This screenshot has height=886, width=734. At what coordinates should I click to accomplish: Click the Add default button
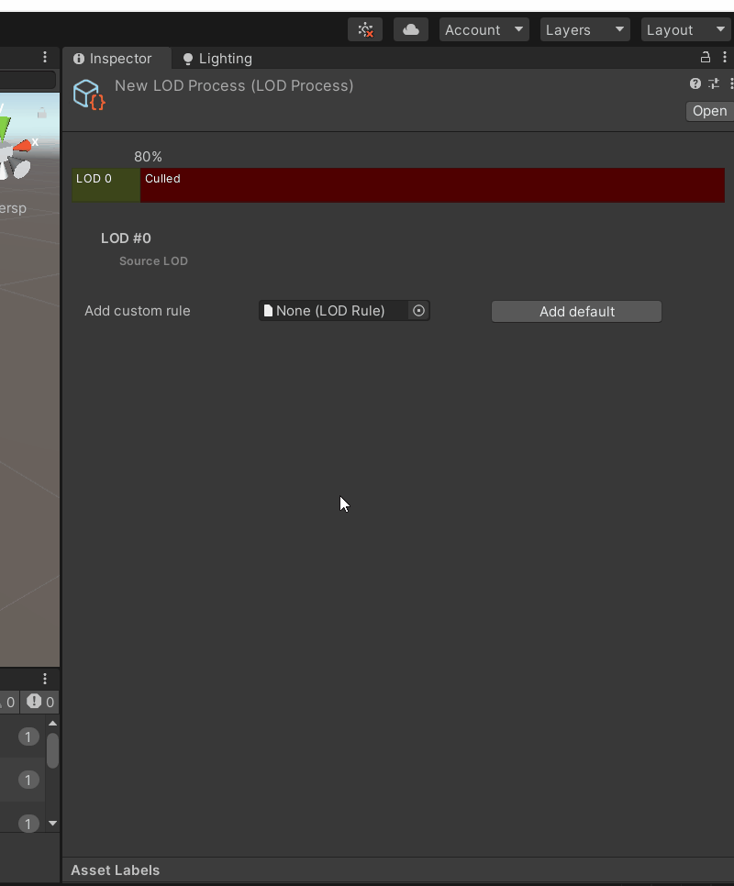tap(576, 312)
